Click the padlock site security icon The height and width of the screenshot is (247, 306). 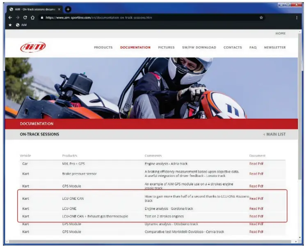[42, 18]
